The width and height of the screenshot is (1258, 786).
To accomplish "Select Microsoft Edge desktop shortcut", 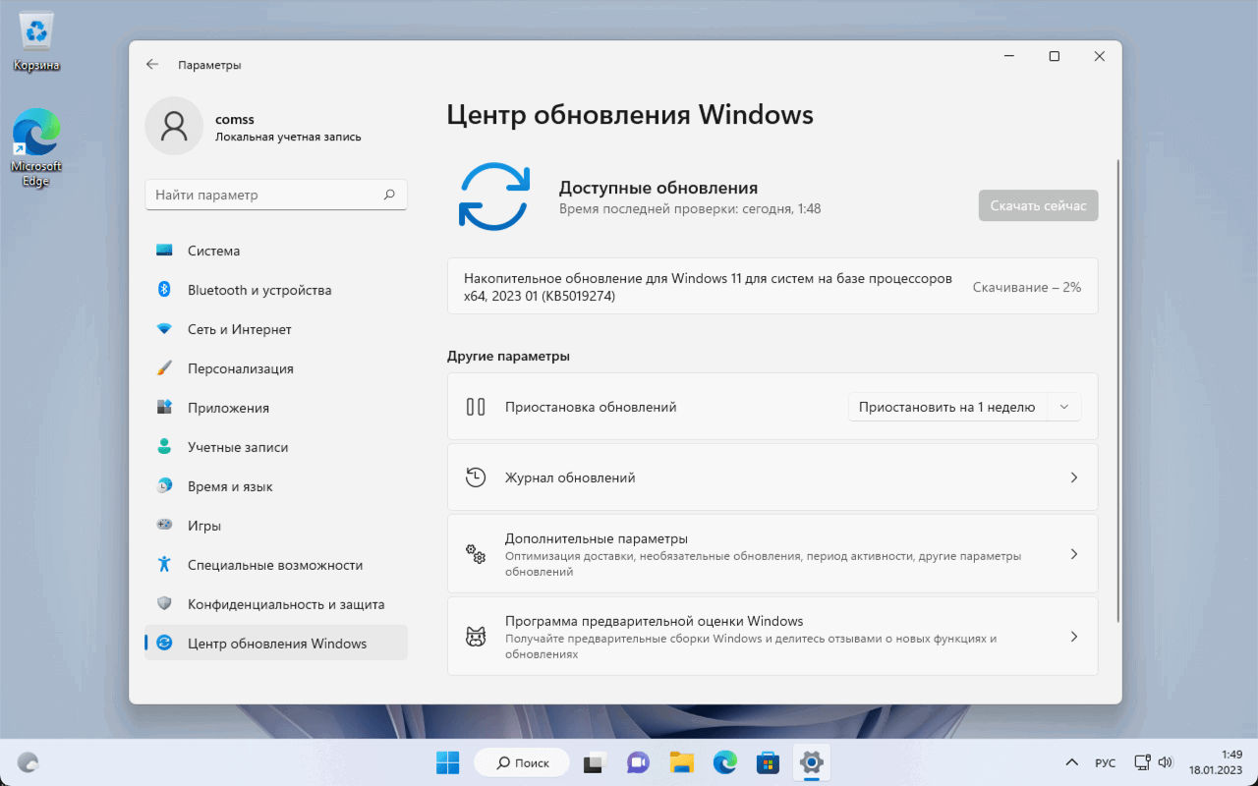I will (x=36, y=147).
